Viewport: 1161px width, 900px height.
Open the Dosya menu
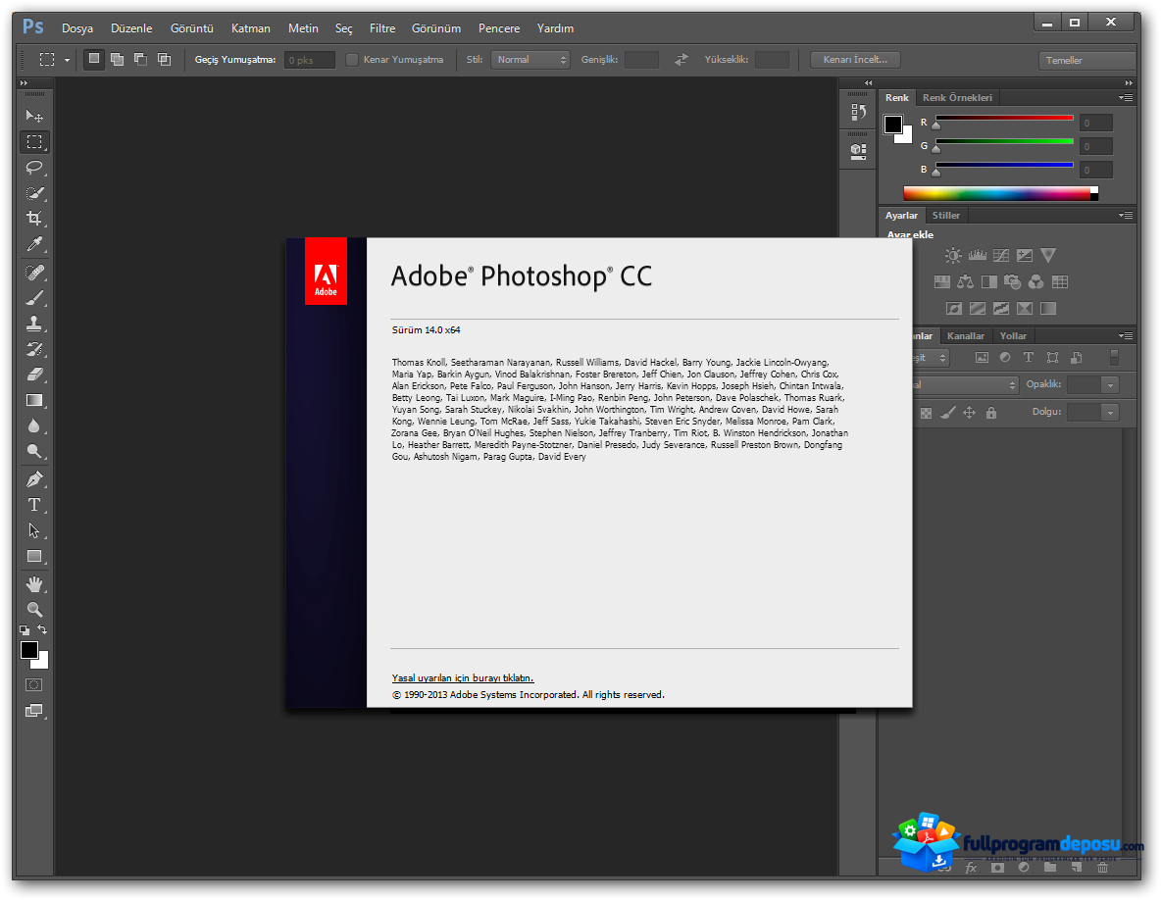77,28
